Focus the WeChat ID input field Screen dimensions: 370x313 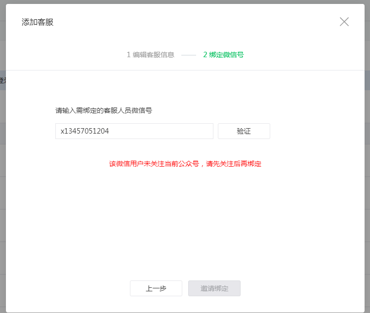tap(134, 131)
